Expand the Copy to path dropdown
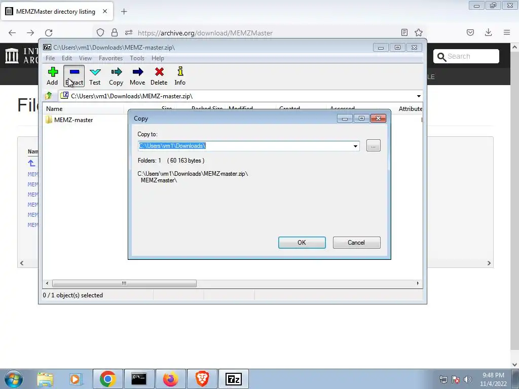The width and height of the screenshot is (519, 389). coord(355,146)
